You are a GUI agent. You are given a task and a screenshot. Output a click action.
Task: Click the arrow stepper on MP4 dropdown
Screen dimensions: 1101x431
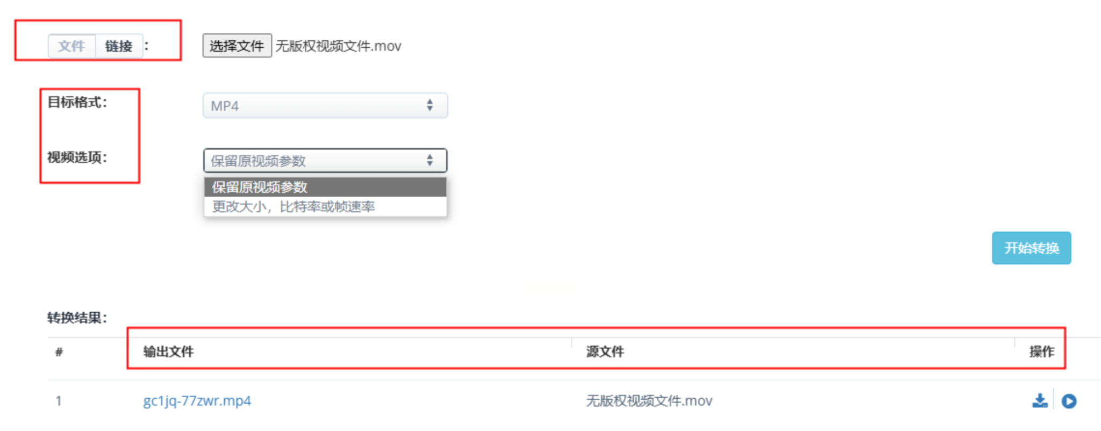[x=430, y=105]
